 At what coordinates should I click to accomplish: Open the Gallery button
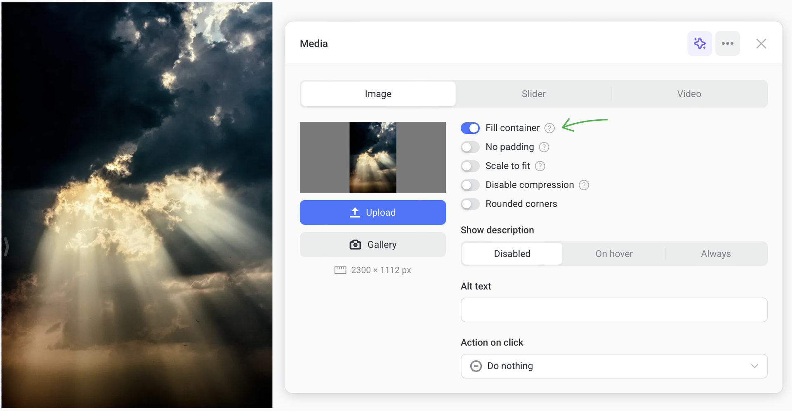point(372,245)
